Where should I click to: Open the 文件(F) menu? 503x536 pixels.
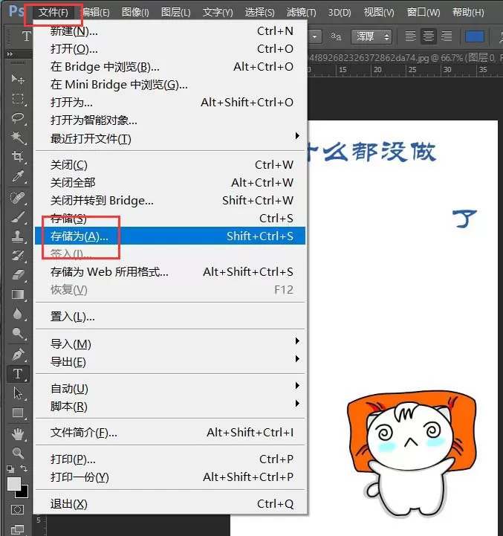(x=53, y=13)
